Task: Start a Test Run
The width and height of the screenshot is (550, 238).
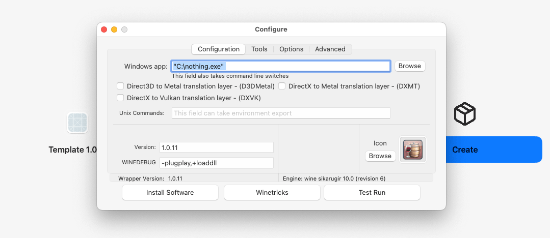Action: click(x=372, y=193)
